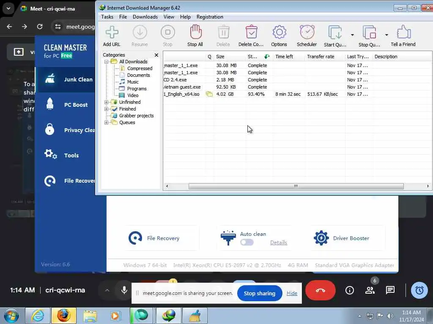
Task: Open Privacy Clean in Clean Master
Action: tap(66, 130)
